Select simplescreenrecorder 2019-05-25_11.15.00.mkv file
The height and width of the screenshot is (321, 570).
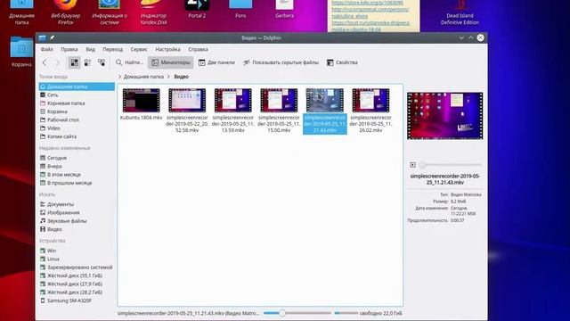(x=279, y=111)
